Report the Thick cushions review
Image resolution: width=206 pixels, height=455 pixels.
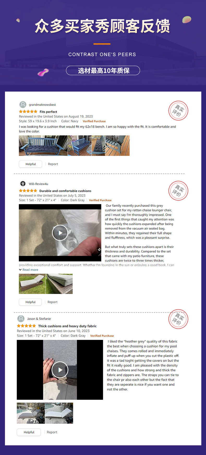coord(52,432)
